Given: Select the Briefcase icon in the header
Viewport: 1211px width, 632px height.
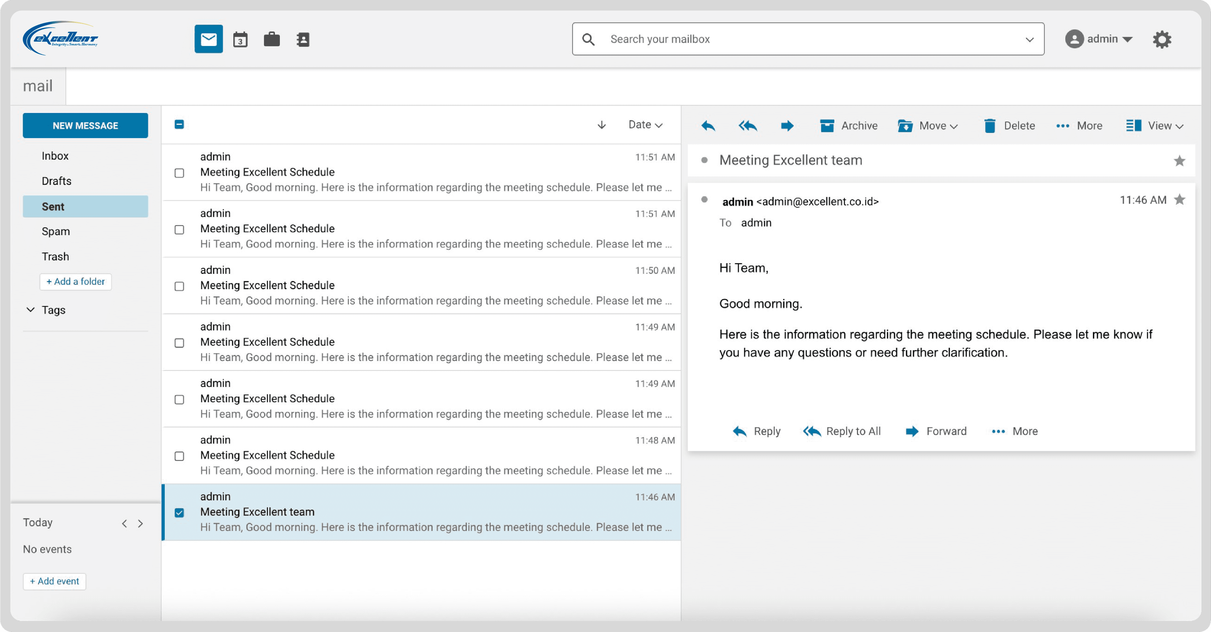Looking at the screenshot, I should (272, 39).
